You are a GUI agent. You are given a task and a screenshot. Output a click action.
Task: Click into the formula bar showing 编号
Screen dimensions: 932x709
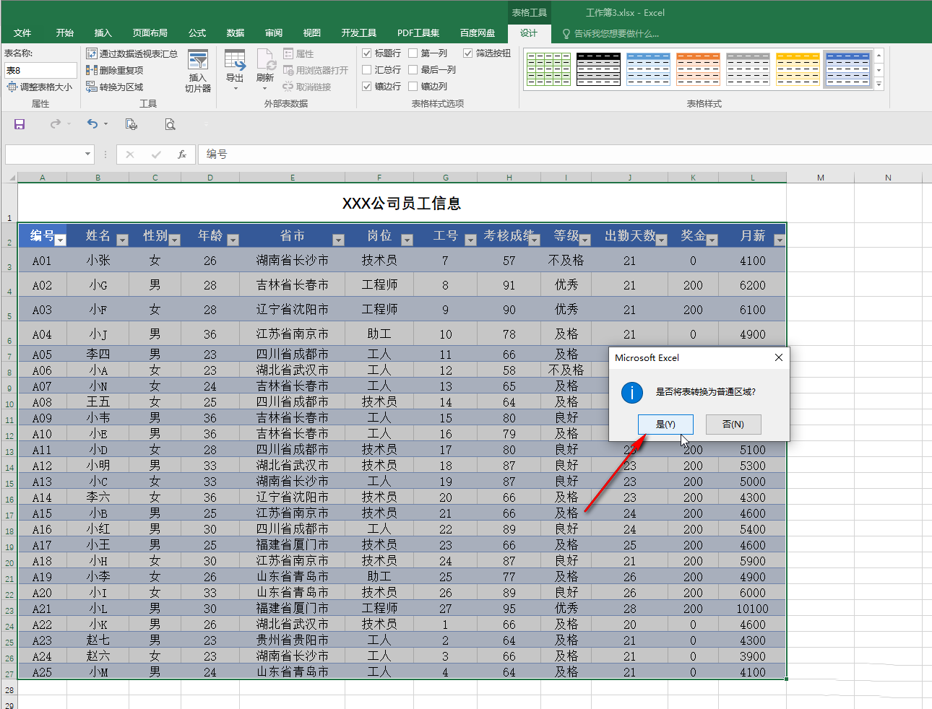point(564,155)
